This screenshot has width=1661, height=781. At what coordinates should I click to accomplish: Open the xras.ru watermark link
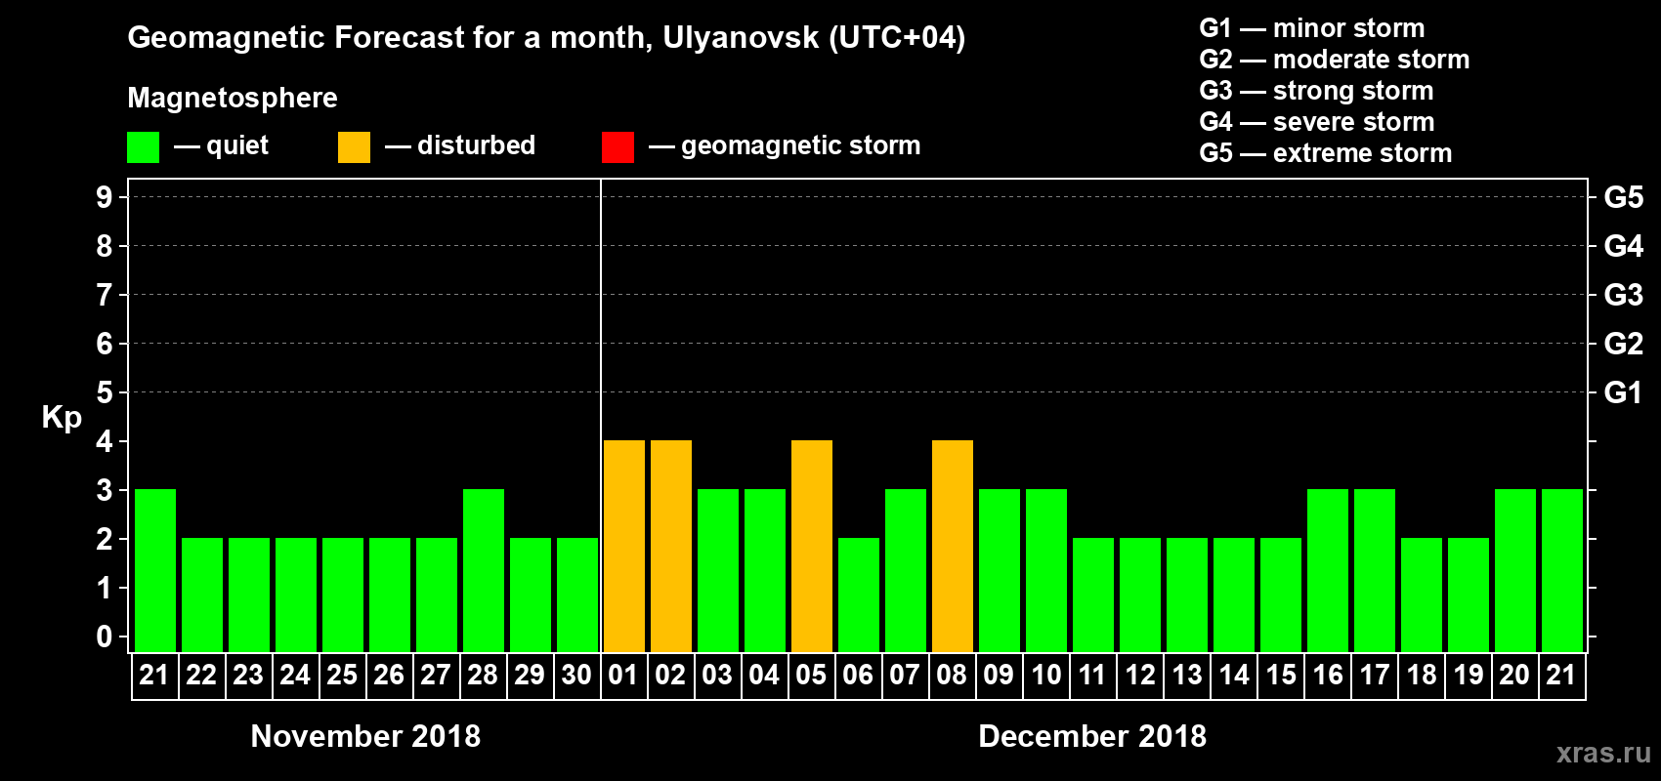point(1603,753)
